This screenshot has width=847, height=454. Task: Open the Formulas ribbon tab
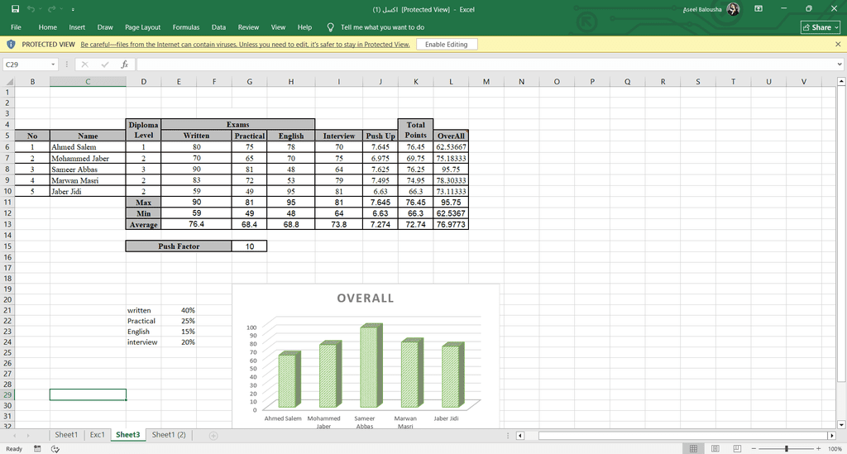(x=186, y=27)
